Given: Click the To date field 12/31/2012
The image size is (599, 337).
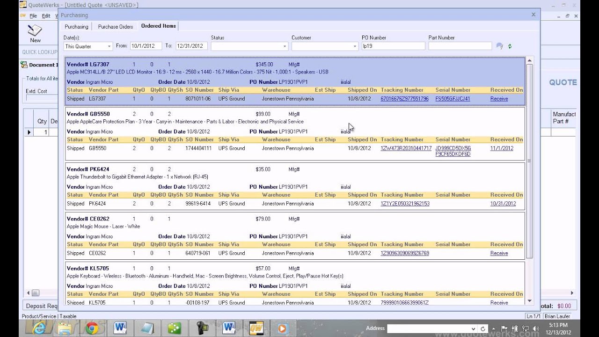Looking at the screenshot, I should [x=191, y=46].
